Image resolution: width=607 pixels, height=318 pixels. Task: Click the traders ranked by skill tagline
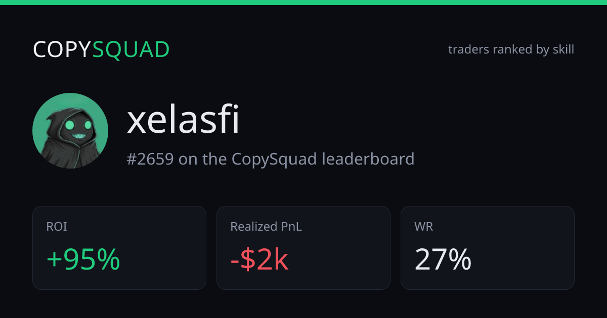[511, 49]
